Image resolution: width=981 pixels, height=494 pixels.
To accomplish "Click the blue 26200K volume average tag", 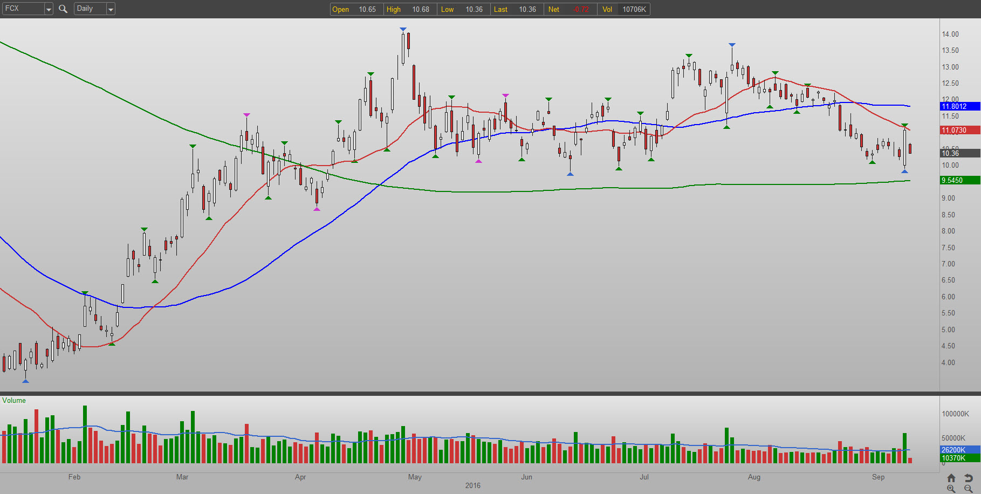I will click(959, 450).
